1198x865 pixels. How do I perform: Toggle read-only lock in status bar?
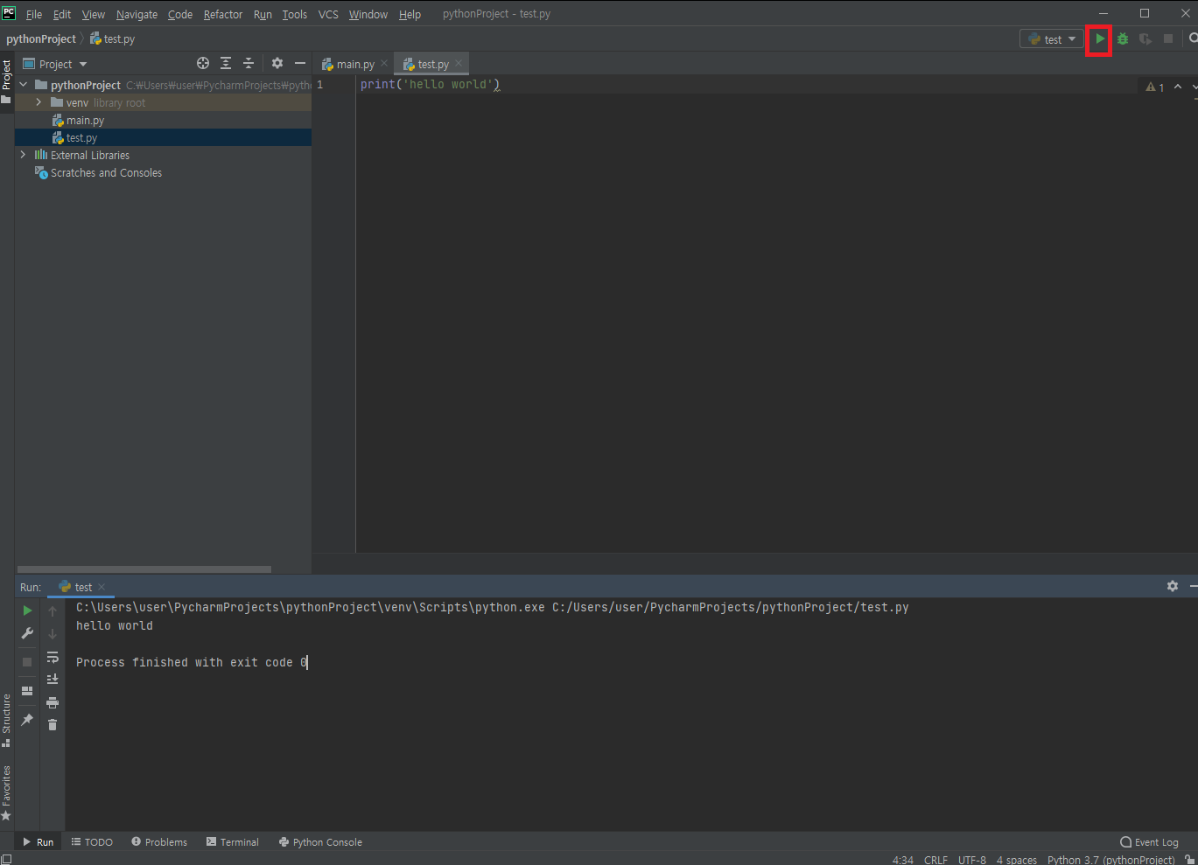(1190, 860)
